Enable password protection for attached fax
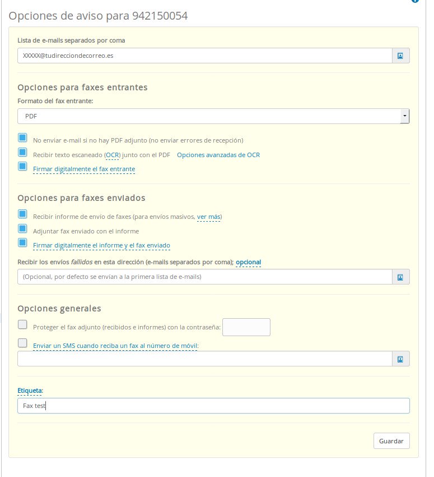The width and height of the screenshot is (434, 477). tap(22, 324)
